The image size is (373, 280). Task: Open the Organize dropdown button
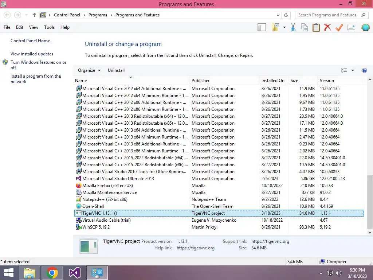point(89,70)
